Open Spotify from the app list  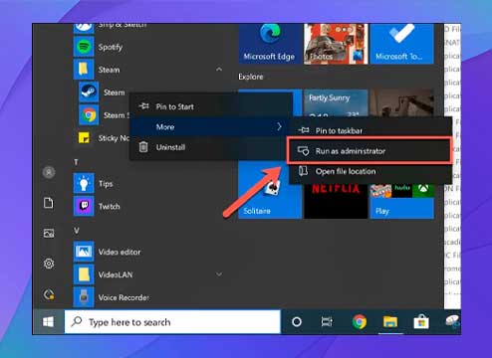pyautogui.click(x=84, y=47)
